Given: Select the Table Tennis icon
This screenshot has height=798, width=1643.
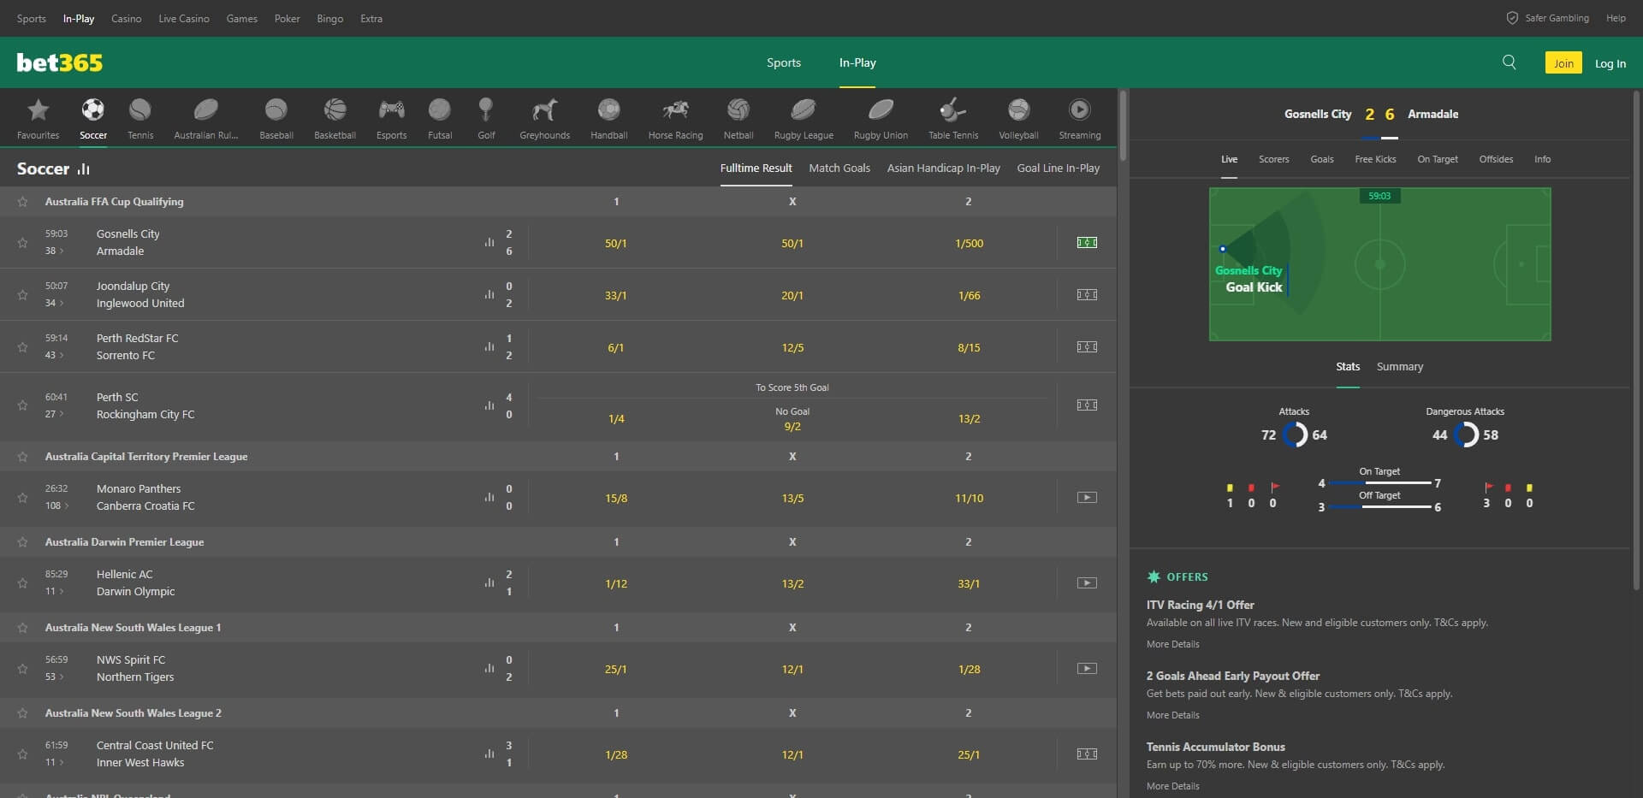Looking at the screenshot, I should coord(952,117).
